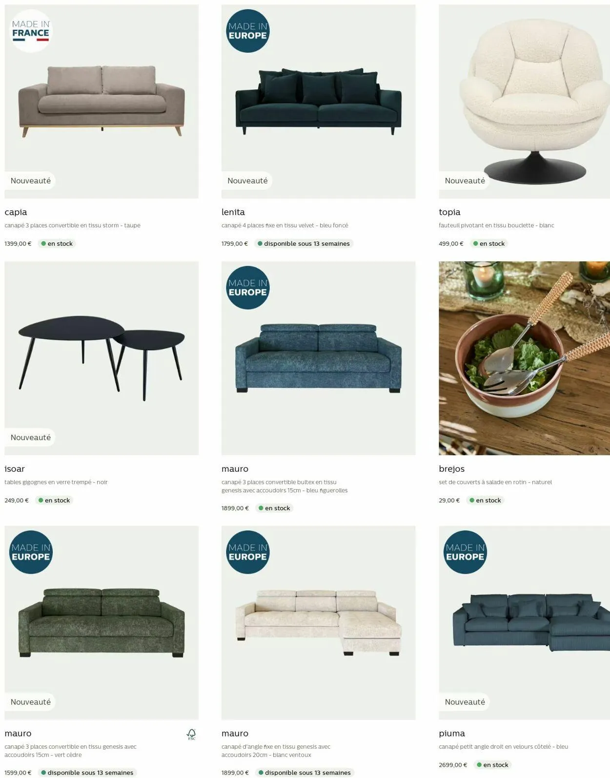The height and width of the screenshot is (778, 610).
Task: Open the topia product title link
Action: pos(449,212)
